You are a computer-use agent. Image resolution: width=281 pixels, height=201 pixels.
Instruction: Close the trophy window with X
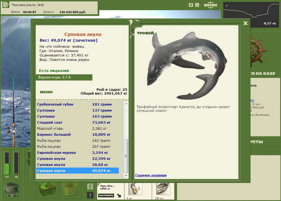pos(246,23)
